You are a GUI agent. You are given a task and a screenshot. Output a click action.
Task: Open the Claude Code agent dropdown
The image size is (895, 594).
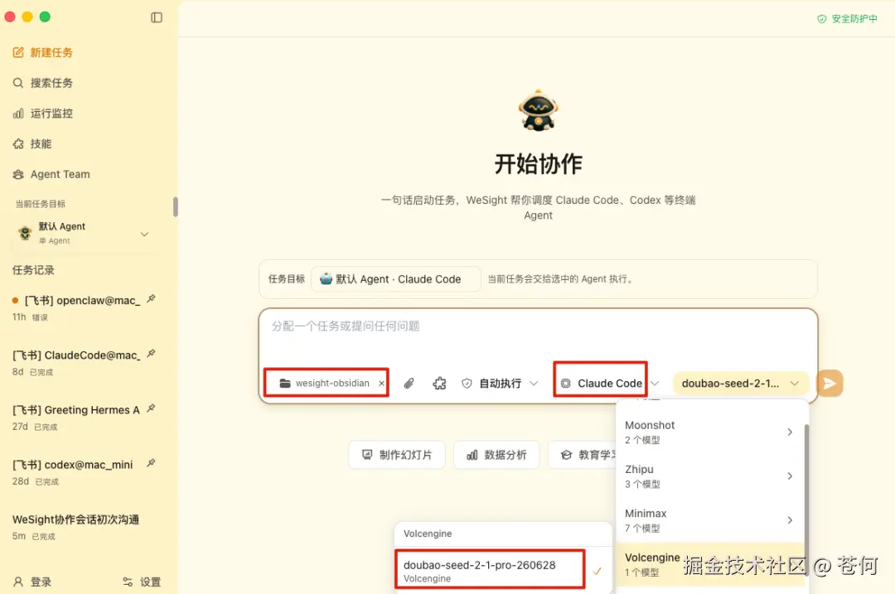click(x=608, y=384)
